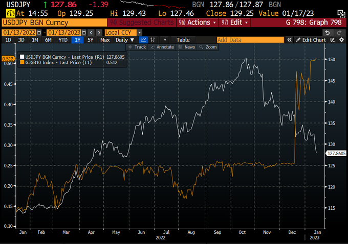Open chart settings gear icon
348x244 pixels.
click(x=341, y=40)
